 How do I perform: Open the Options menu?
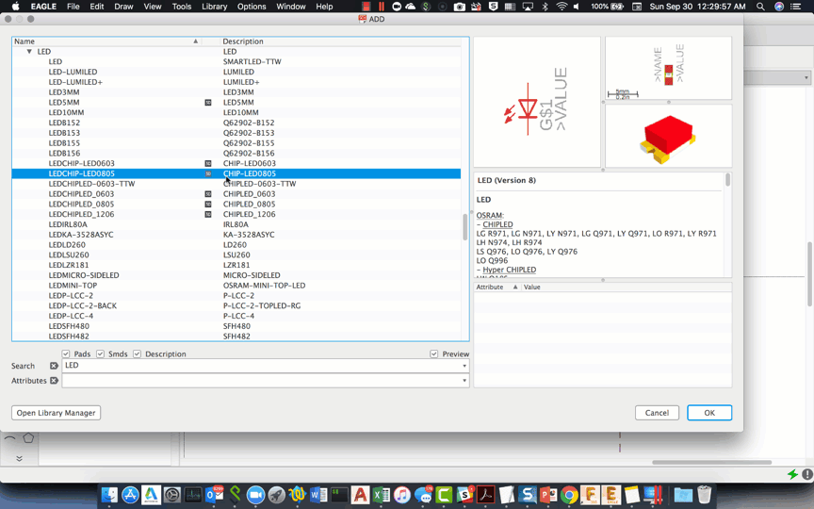tap(251, 7)
